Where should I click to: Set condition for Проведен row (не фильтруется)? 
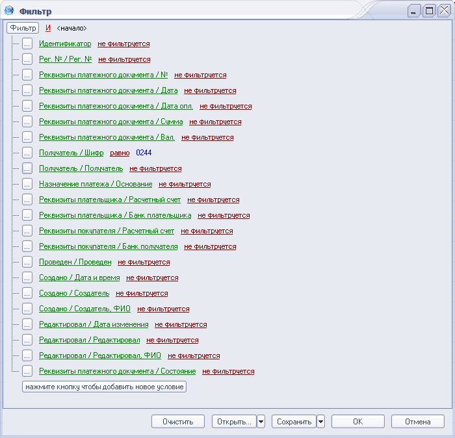[144, 263]
